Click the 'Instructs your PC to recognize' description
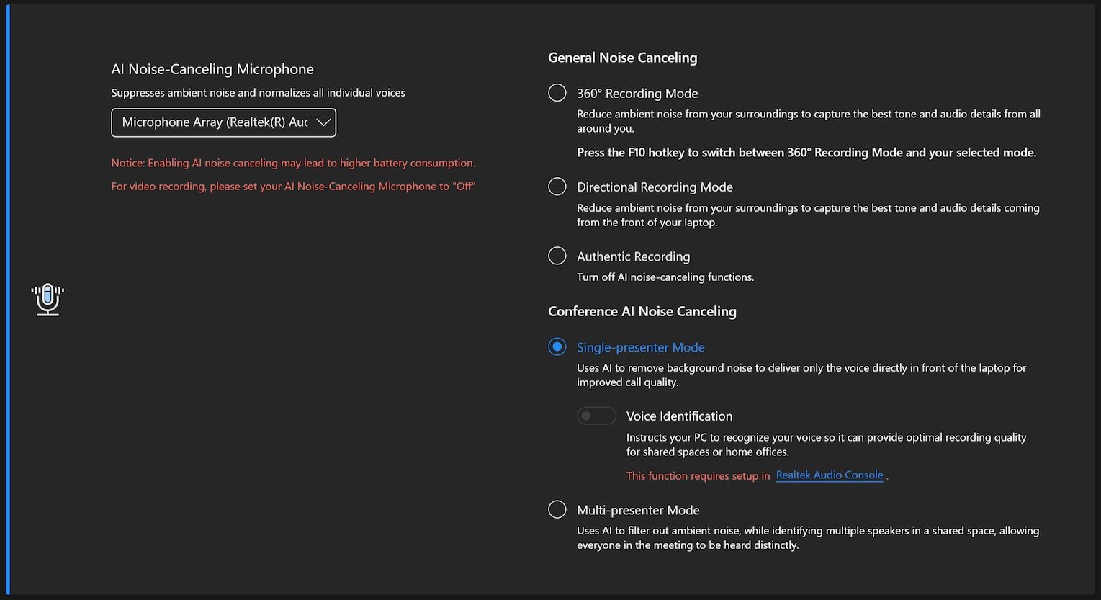The width and height of the screenshot is (1101, 600). click(826, 444)
